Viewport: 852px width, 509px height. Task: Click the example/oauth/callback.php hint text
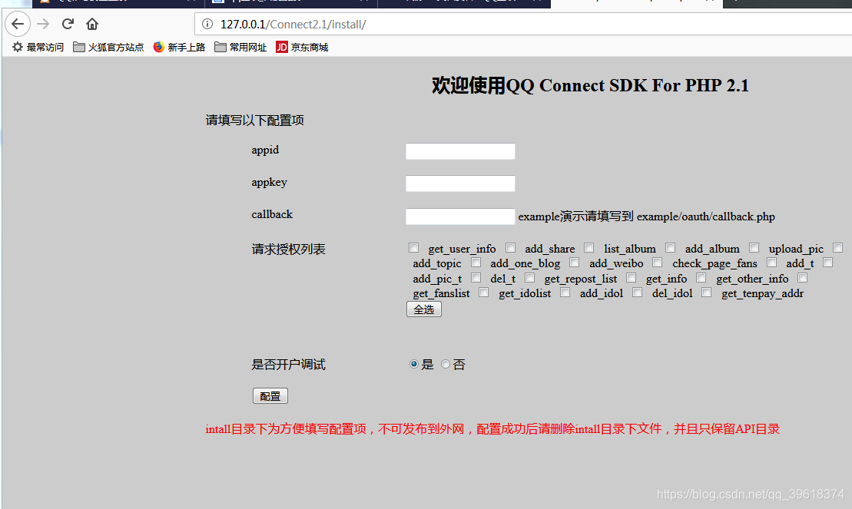tap(706, 216)
